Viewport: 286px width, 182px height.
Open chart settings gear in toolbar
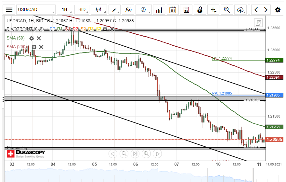tap(278, 10)
